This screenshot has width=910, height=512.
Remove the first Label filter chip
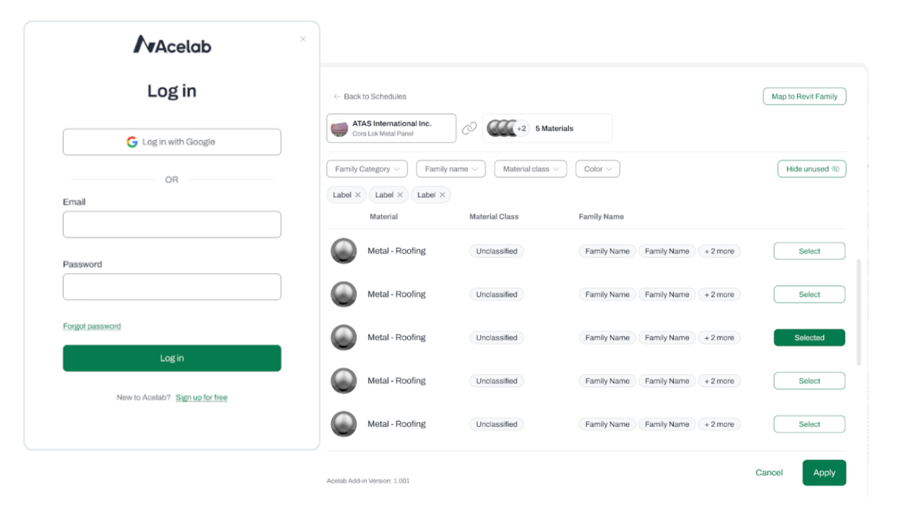point(358,195)
